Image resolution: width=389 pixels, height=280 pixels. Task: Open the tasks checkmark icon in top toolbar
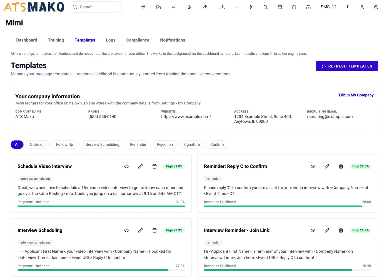[158, 7]
